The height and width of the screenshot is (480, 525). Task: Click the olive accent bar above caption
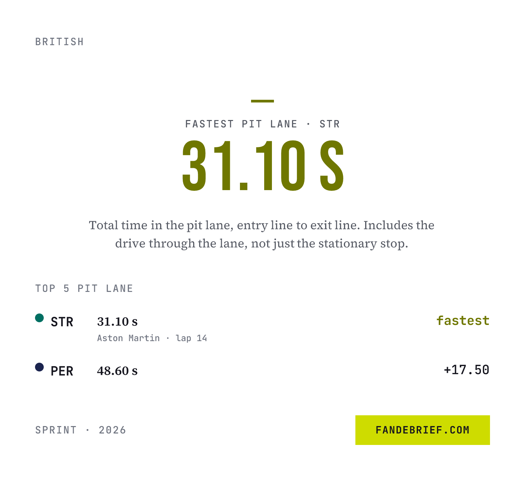[x=262, y=101]
